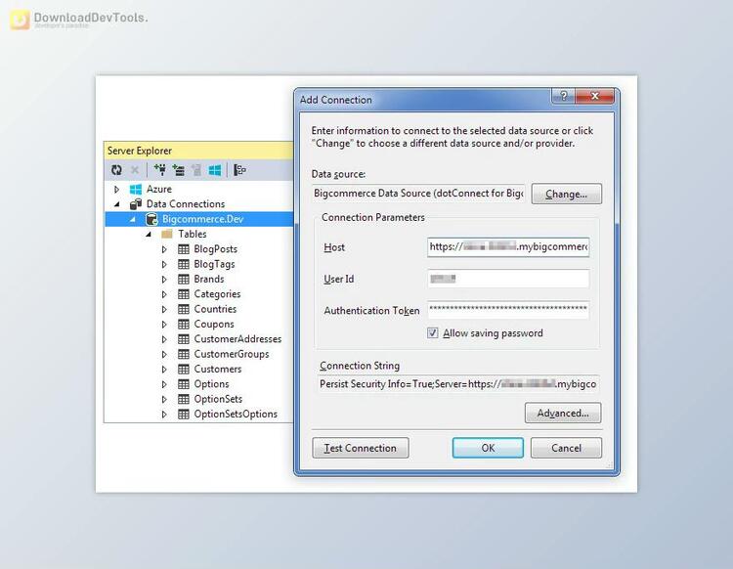Click the greyed SharePoint connection toolbar icon
The image size is (733, 569).
(x=196, y=170)
